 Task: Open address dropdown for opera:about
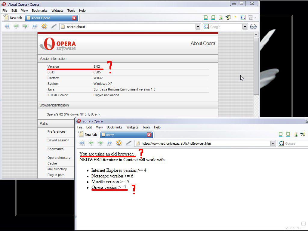pyautogui.click(x=198, y=27)
